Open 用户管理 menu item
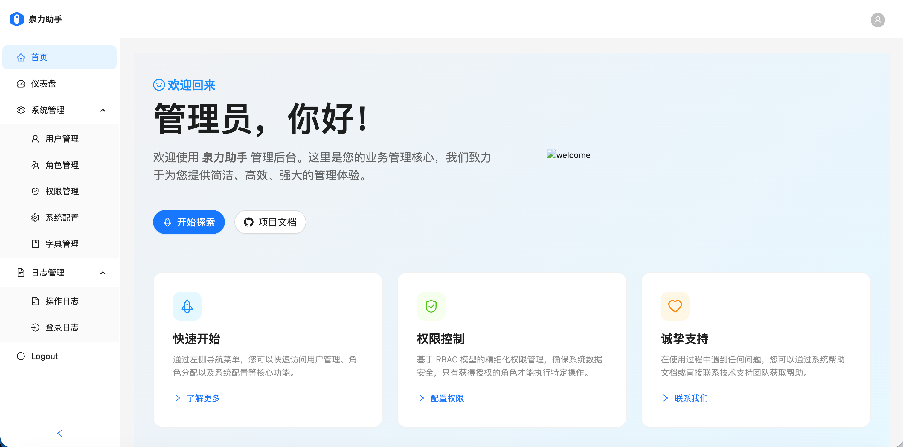 62,139
